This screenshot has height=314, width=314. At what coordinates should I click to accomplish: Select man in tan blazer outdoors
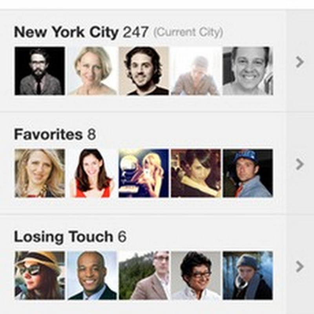coord(144,276)
